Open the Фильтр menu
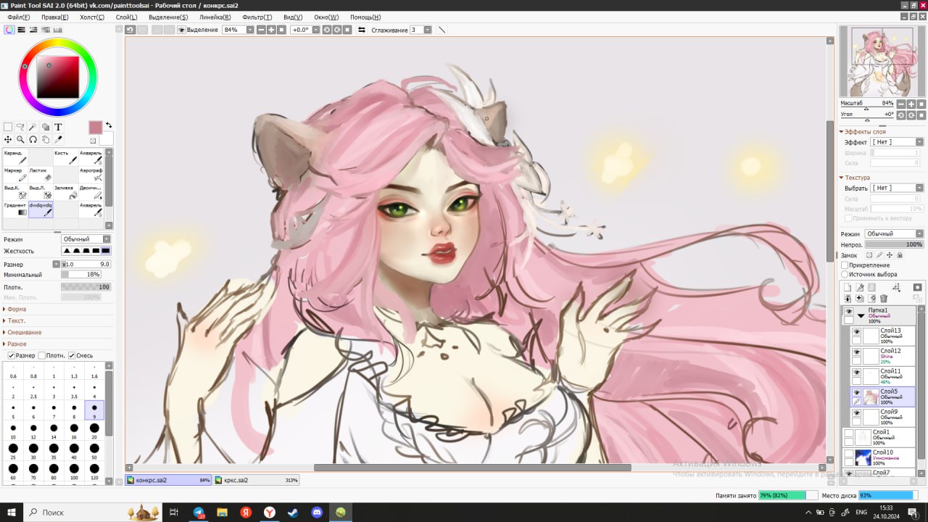Screen dimensions: 928x522 (x=257, y=17)
